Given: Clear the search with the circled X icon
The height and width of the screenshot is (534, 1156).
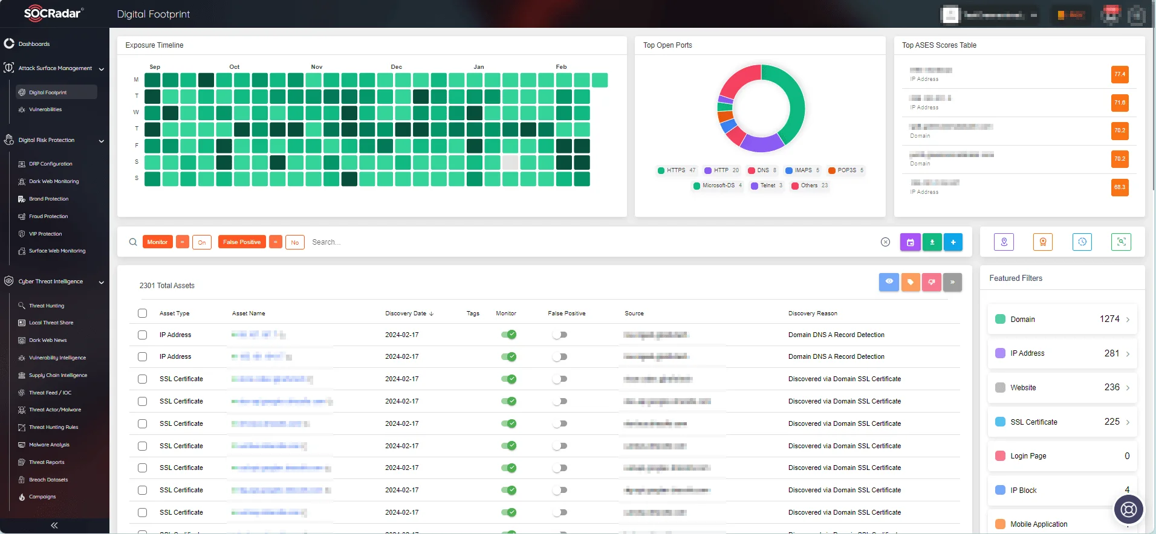Looking at the screenshot, I should 885,242.
